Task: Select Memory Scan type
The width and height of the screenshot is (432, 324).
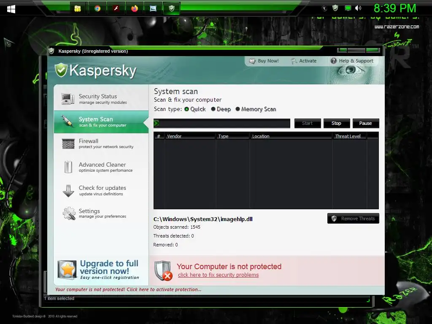Action: coord(256,109)
